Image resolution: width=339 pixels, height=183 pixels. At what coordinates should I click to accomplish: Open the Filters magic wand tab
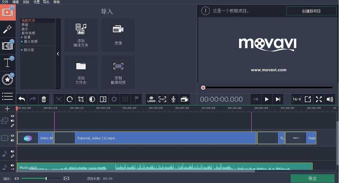8,29
